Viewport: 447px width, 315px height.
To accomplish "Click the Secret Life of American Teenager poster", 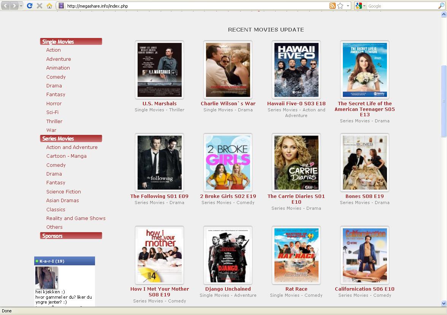I will pyautogui.click(x=365, y=70).
